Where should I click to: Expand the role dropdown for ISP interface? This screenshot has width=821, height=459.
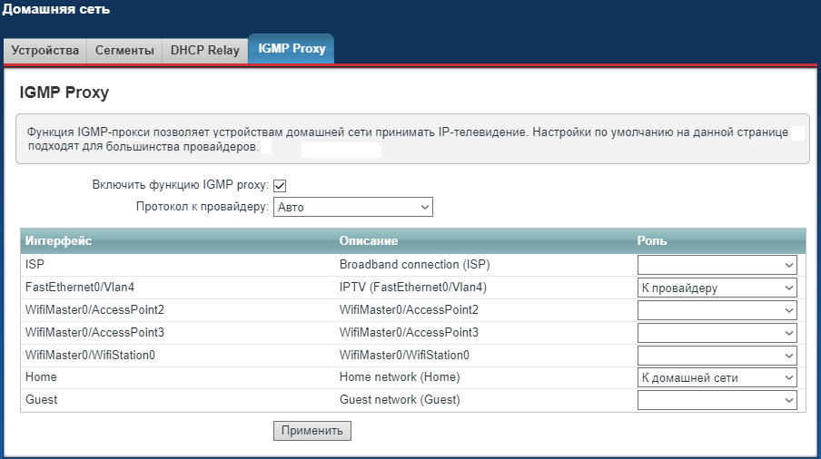pyautogui.click(x=717, y=265)
